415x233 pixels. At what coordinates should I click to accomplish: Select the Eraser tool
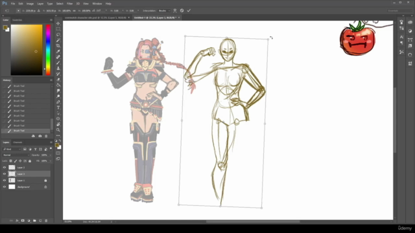click(x=58, y=80)
